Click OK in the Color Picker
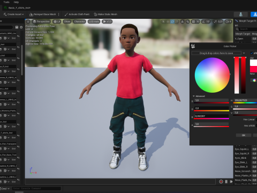The height and width of the screenshot is (193, 257). (244, 135)
